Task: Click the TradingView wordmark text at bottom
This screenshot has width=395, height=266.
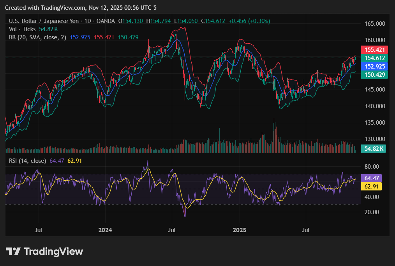Action: pos(53,252)
